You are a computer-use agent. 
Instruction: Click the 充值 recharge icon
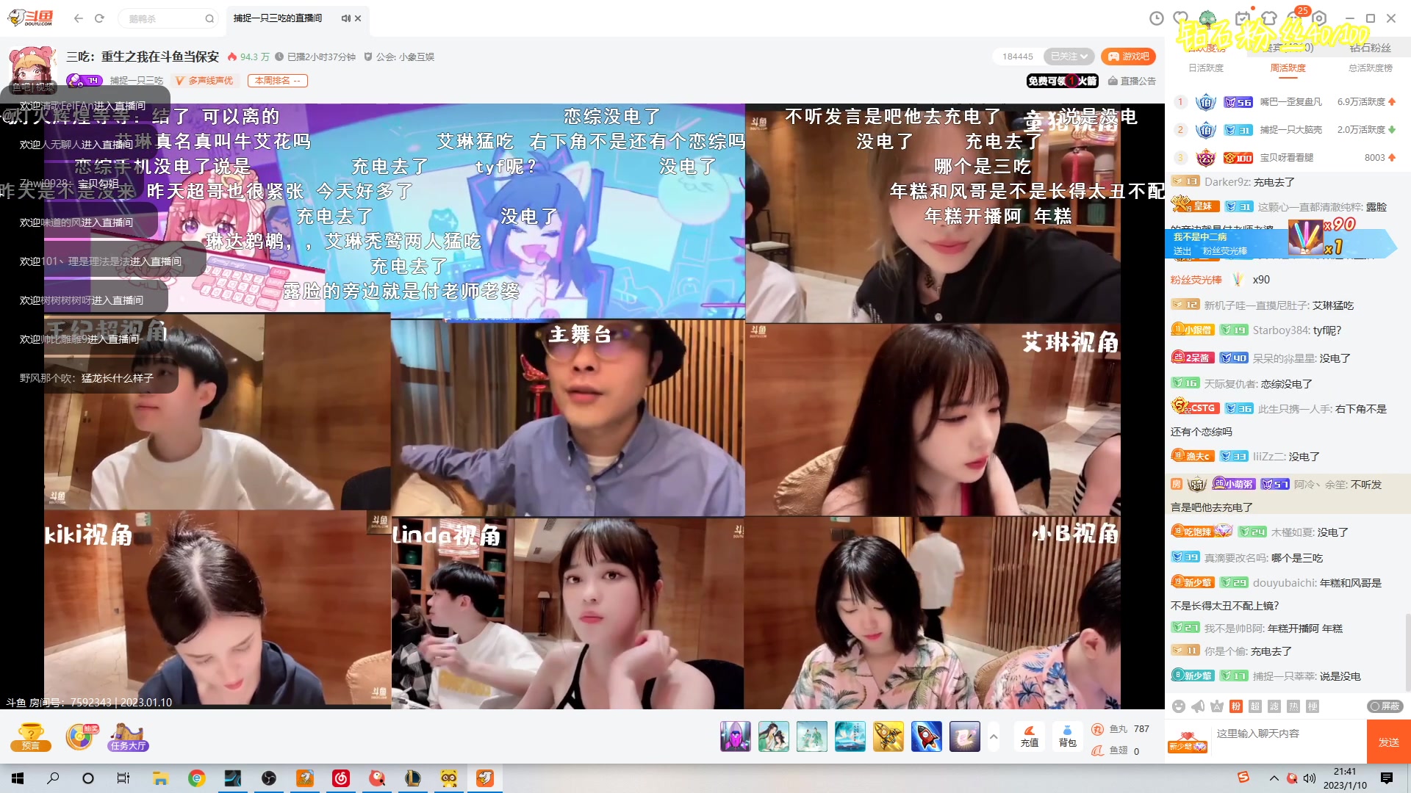pyautogui.click(x=1030, y=736)
